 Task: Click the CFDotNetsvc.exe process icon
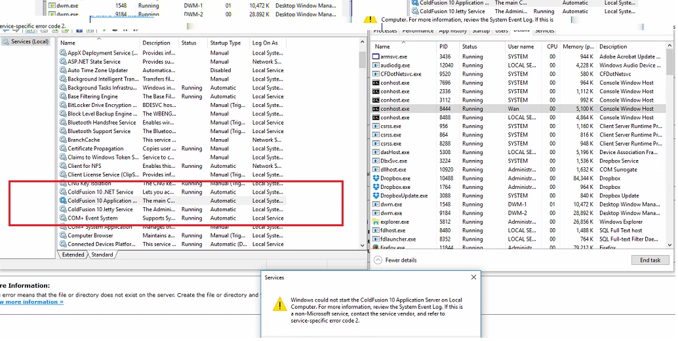point(376,74)
